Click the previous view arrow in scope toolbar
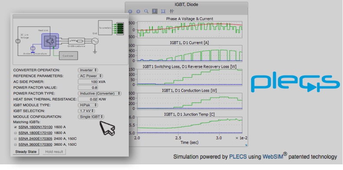 coord(131,11)
